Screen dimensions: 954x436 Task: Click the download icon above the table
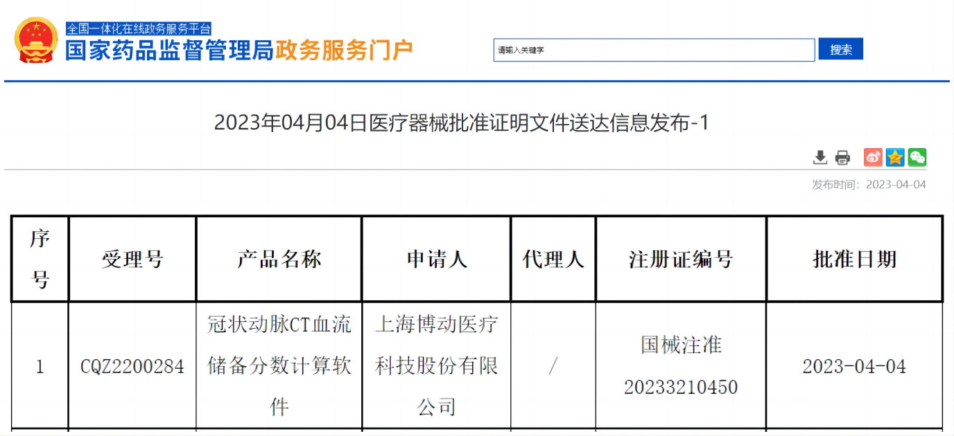[820, 158]
